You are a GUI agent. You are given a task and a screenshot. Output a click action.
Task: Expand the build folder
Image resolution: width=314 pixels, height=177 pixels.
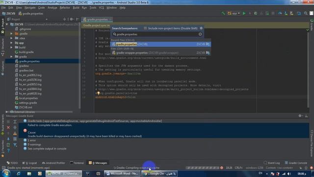(x=11, y=47)
